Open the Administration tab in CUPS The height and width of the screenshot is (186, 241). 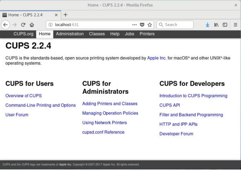point(69,34)
